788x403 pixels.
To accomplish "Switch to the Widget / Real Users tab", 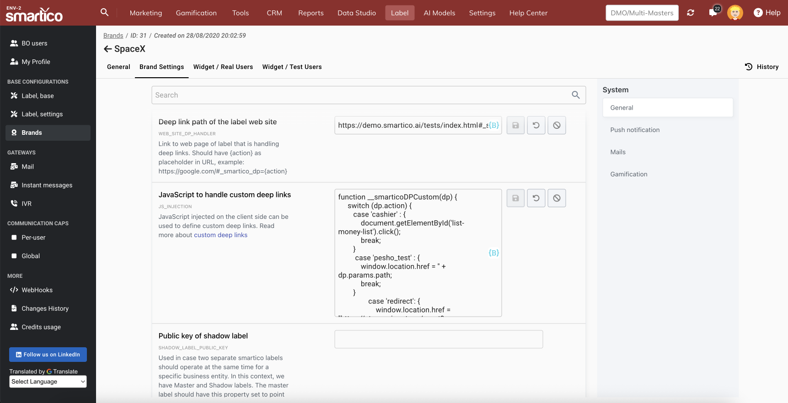I will (223, 67).
